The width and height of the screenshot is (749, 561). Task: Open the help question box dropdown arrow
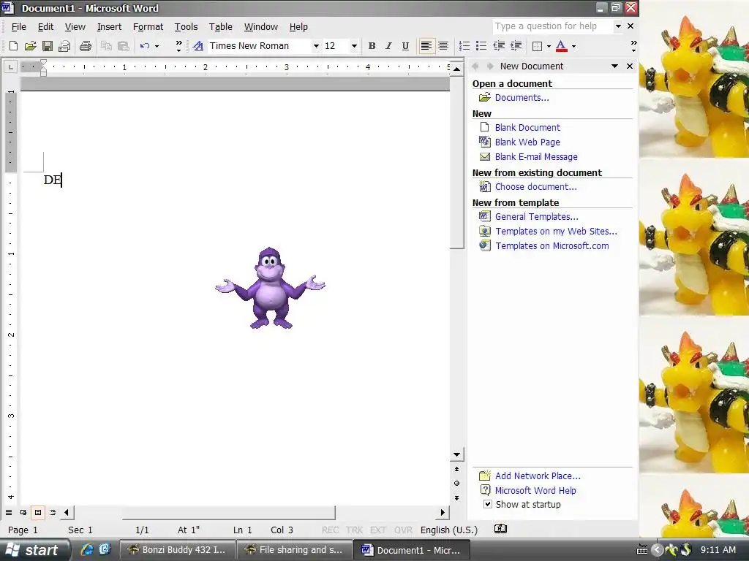[x=618, y=26]
